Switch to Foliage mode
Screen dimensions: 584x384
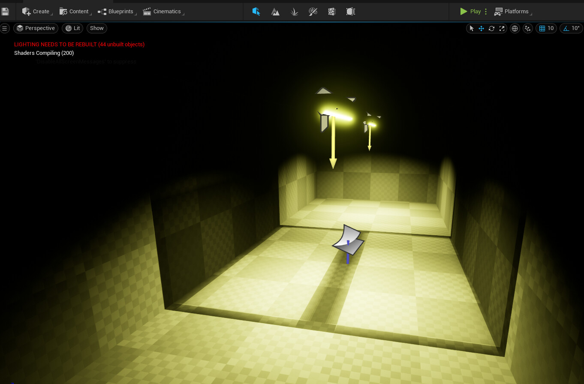click(294, 12)
